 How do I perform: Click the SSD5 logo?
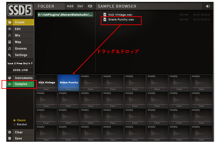[x=20, y=10]
